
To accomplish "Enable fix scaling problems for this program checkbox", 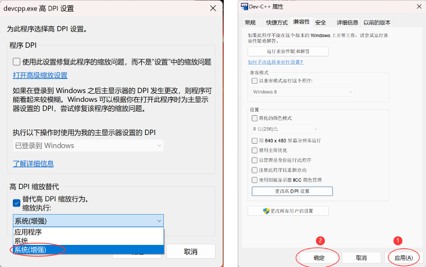I will tap(17, 62).
